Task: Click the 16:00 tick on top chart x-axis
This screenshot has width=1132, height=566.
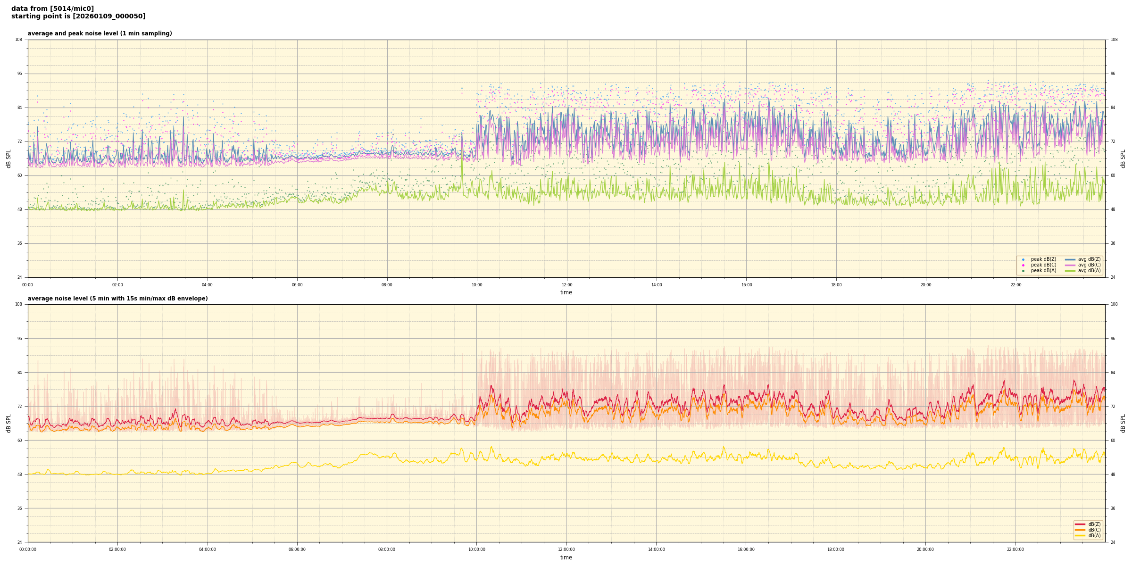Action: [746, 285]
